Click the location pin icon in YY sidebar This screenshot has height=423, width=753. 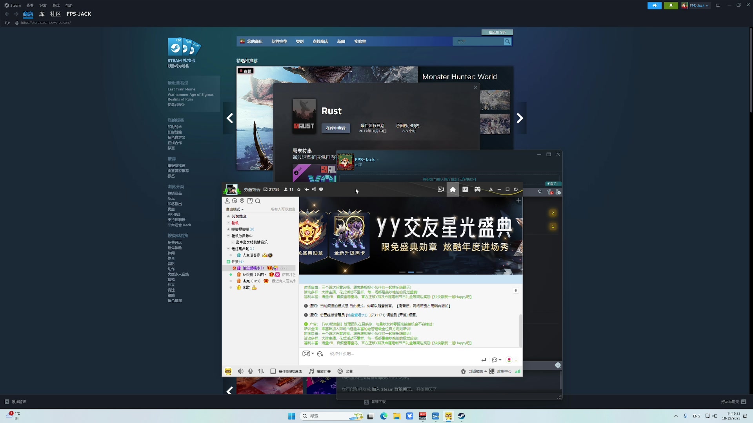[x=242, y=201]
